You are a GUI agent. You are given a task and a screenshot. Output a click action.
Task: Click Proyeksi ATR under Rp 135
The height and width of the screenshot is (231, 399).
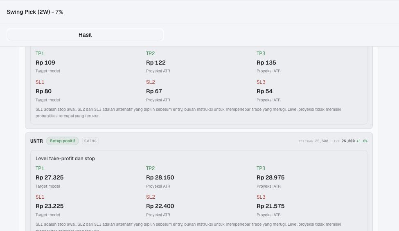click(x=268, y=71)
